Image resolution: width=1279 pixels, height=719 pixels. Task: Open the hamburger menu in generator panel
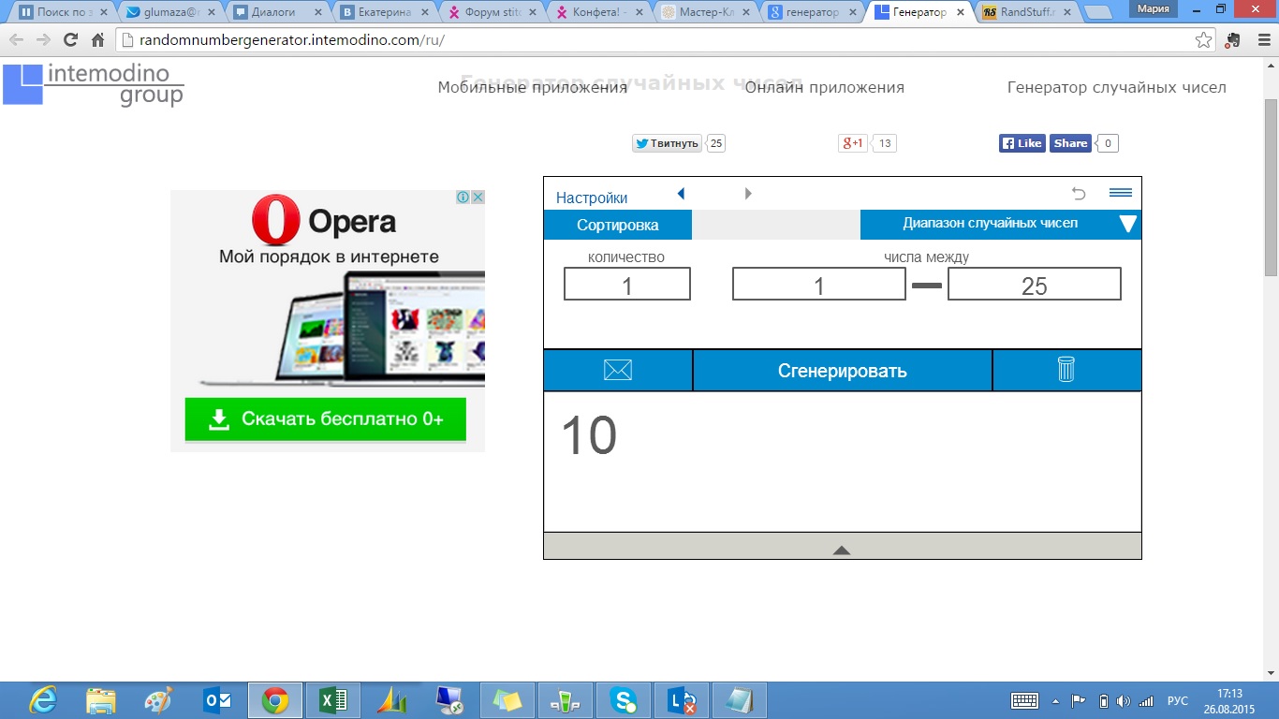1120,193
